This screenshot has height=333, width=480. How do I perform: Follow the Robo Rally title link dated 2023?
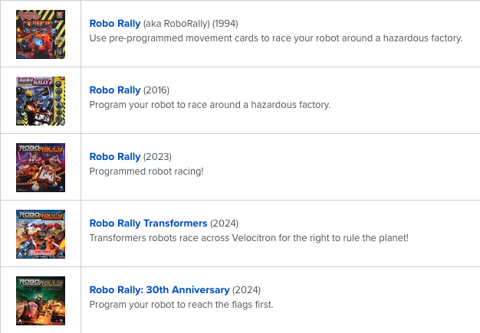click(115, 157)
